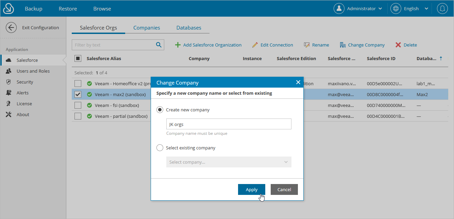Screen dimensions: 454x219
Task: Click the sort arrow on Database column
Action: point(441,58)
